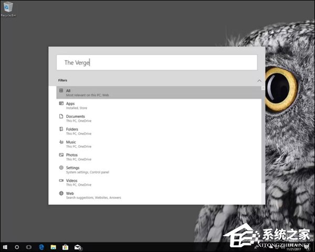Open File Explorer from the taskbar
This screenshot has width=315, height=252.
point(53,247)
